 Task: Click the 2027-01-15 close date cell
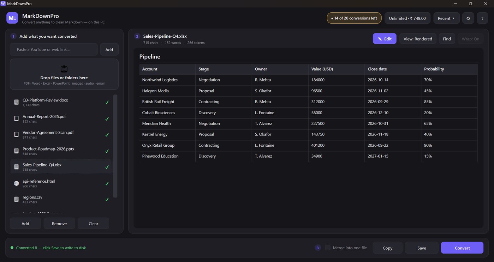tap(393, 156)
